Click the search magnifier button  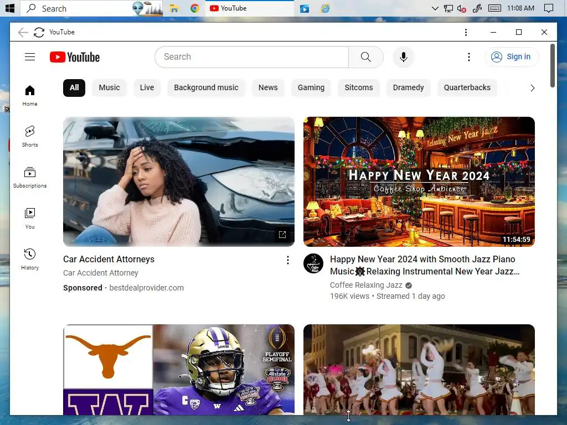point(365,57)
